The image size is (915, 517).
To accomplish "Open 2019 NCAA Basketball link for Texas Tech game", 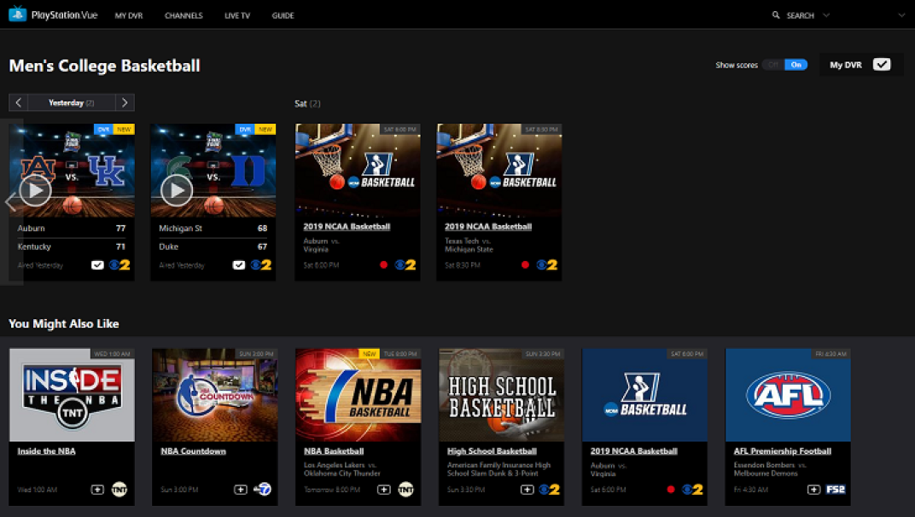I will point(488,226).
